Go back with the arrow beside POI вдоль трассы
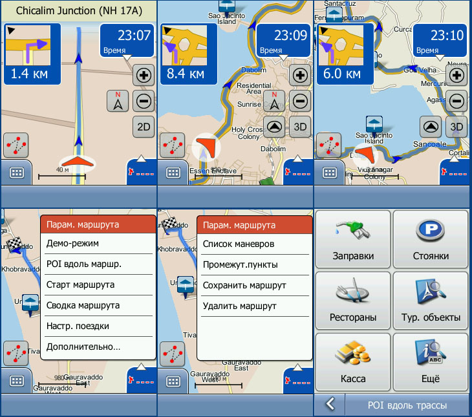This screenshot has width=472, height=417. [x=330, y=405]
